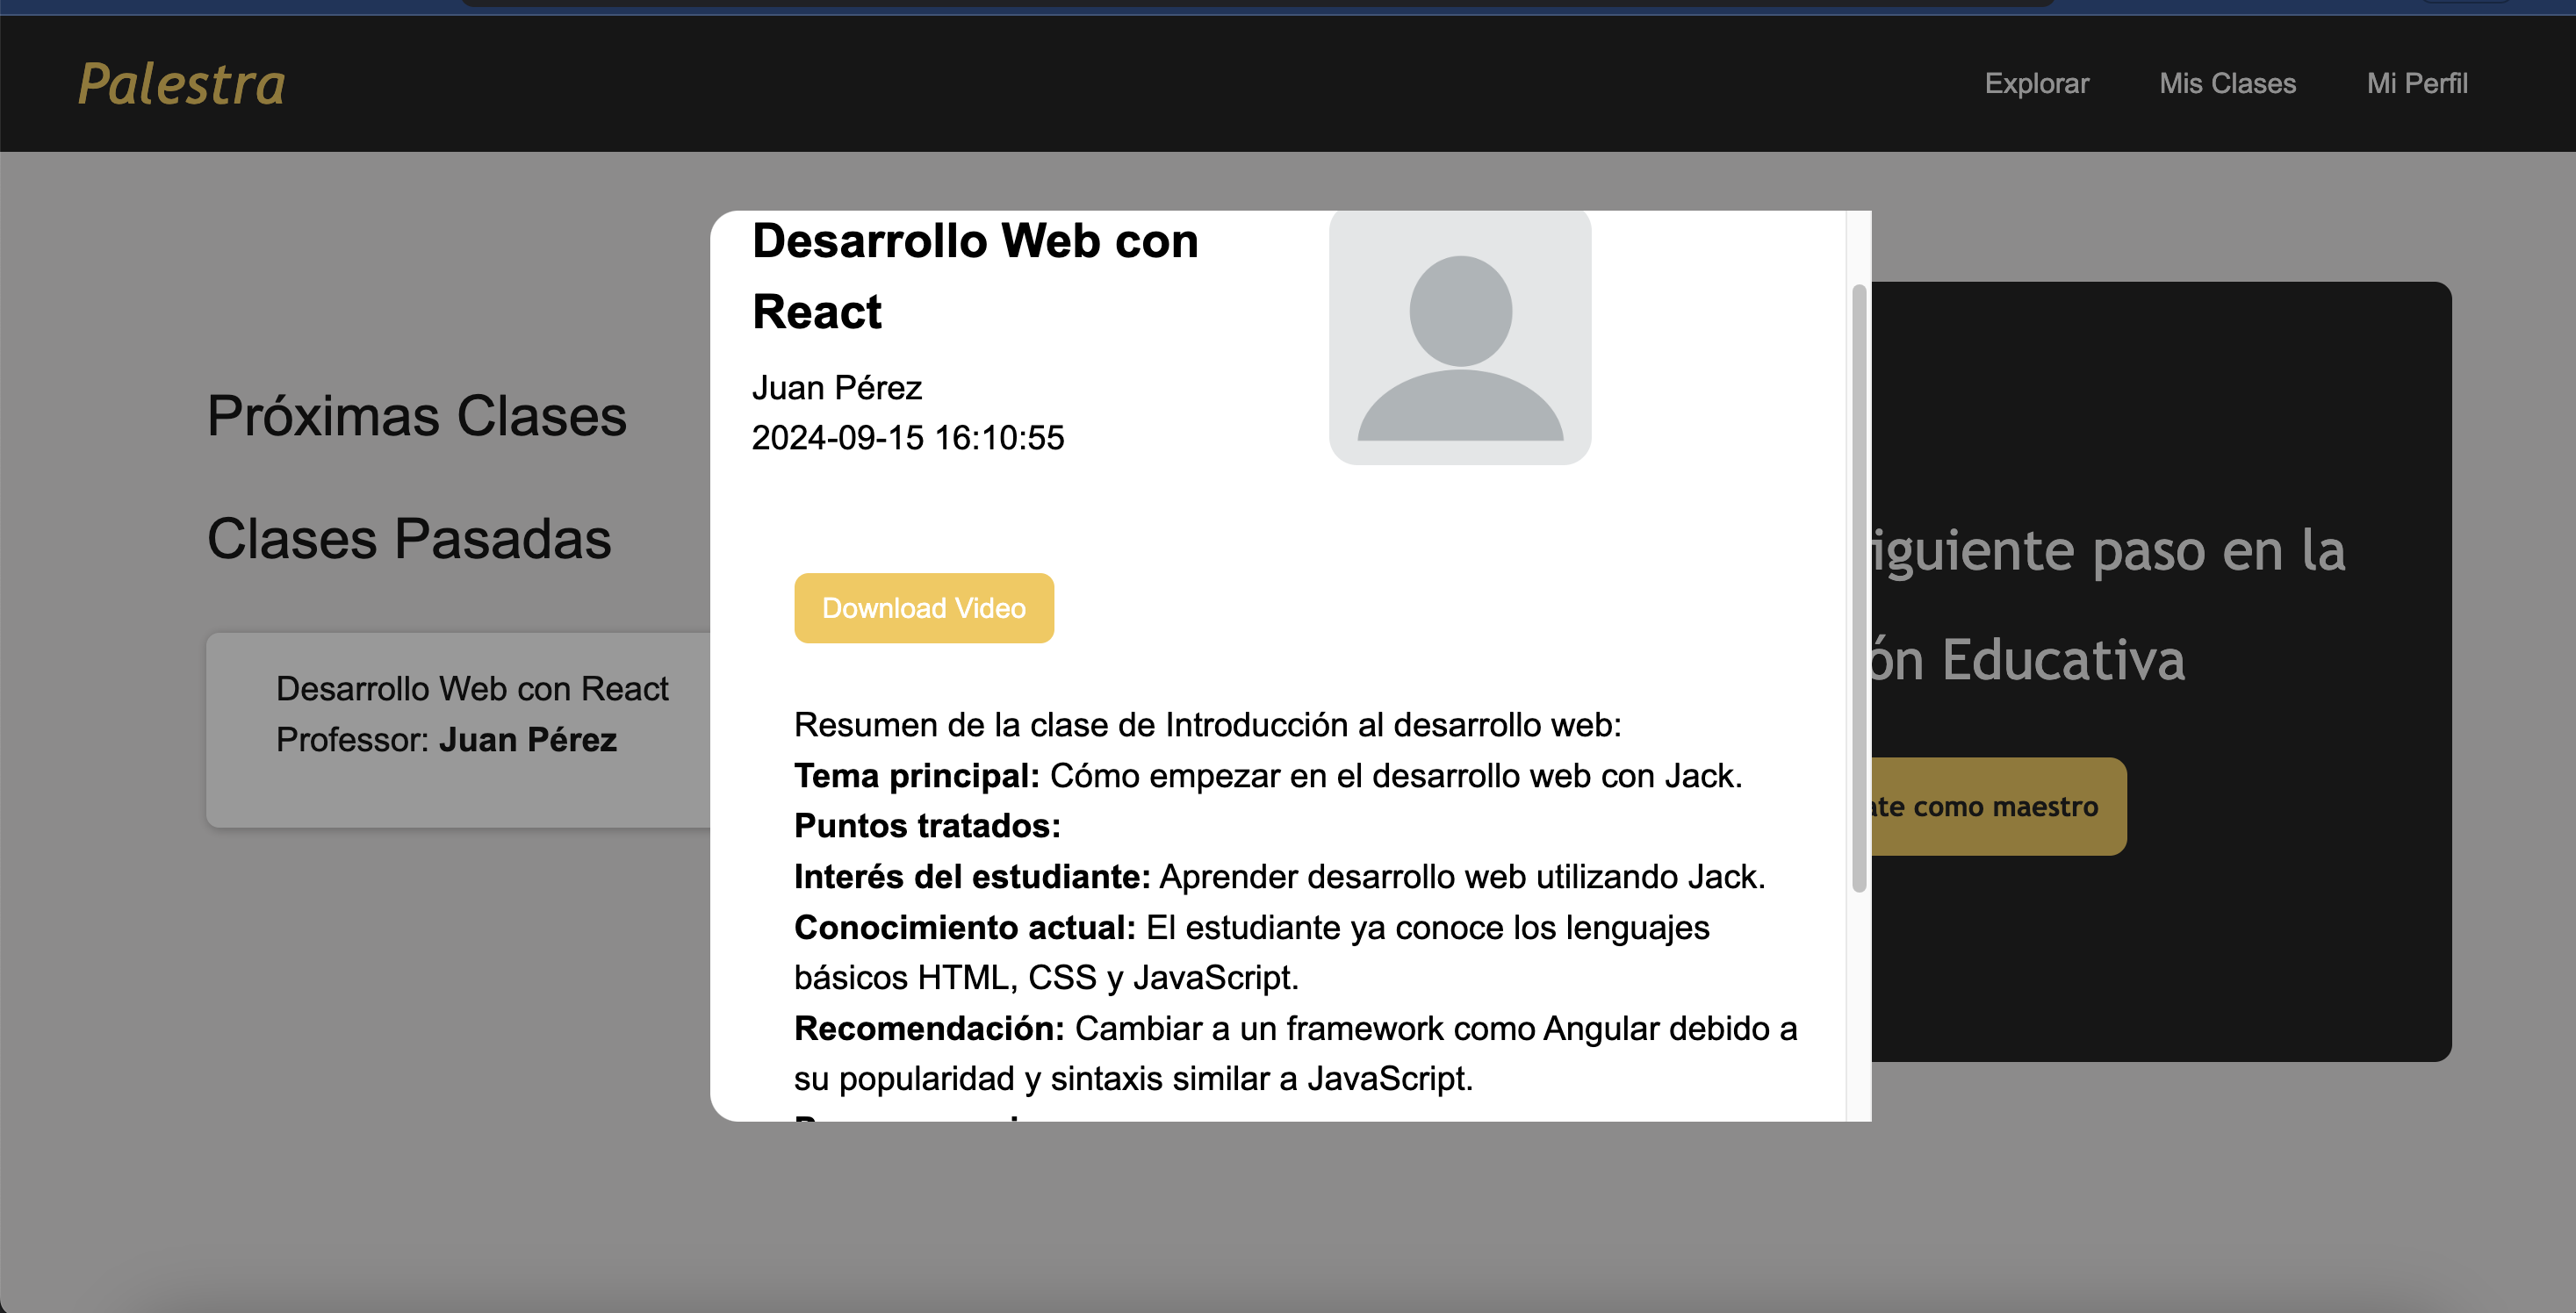Click the class date 2024-09-15 16:10:55
Viewport: 2576px width, 1313px height.
click(907, 438)
